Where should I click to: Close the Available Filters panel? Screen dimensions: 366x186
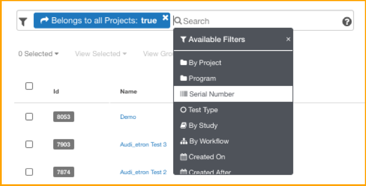click(288, 39)
